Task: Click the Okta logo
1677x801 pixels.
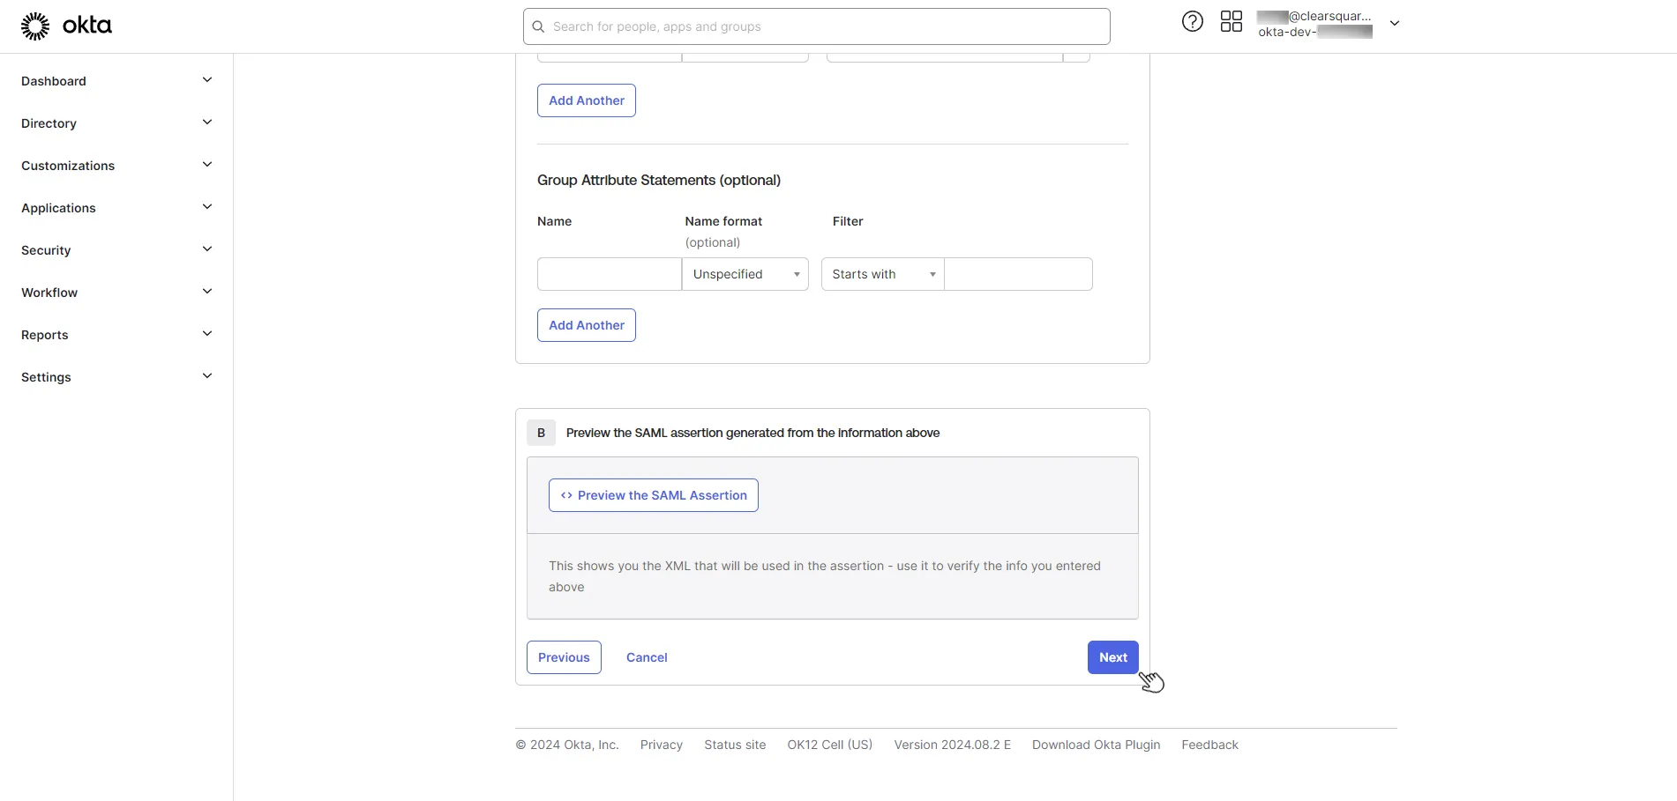Action: (66, 26)
